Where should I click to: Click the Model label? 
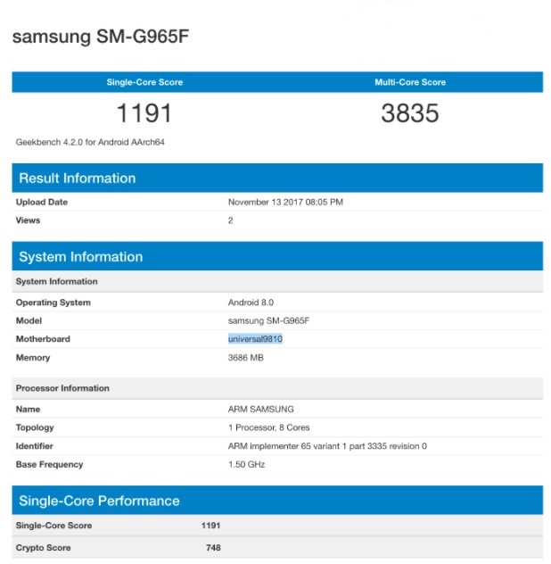[29, 321]
